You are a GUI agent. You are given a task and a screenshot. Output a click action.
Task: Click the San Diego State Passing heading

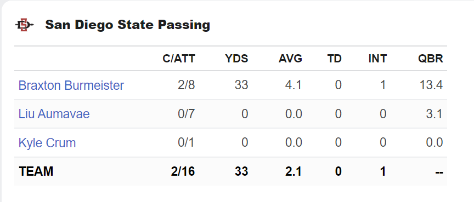coord(128,25)
